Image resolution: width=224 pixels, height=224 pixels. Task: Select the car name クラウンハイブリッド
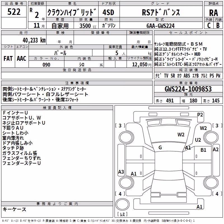[72, 12]
